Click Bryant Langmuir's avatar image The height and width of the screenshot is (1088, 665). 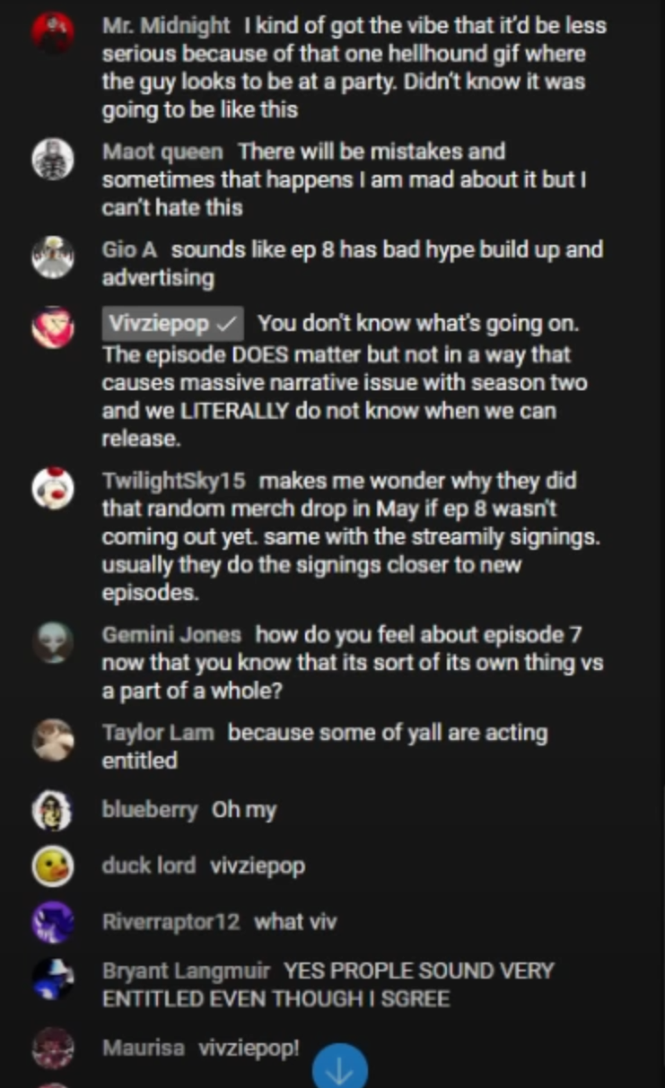pos(52,978)
